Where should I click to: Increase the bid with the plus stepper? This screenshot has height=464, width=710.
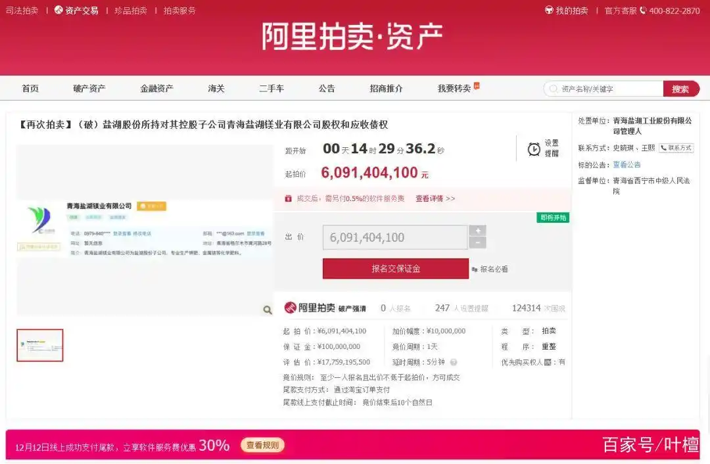(x=478, y=230)
